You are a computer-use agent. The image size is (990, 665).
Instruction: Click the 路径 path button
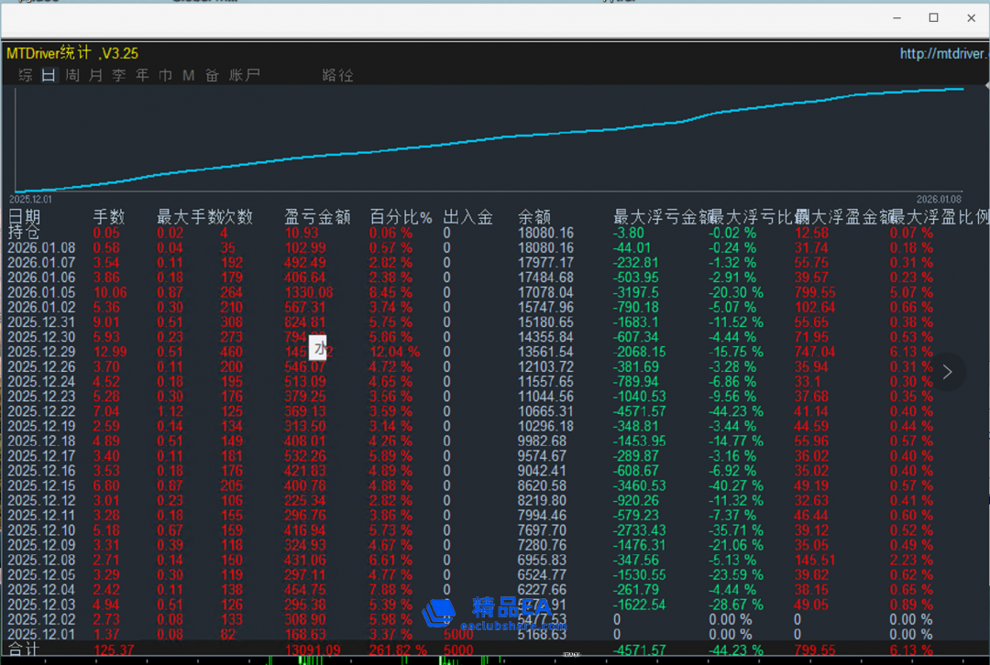pos(337,75)
